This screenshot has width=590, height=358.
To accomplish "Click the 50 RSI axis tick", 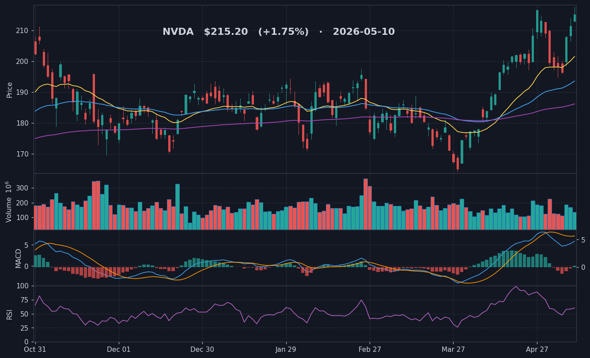I will [25, 314].
